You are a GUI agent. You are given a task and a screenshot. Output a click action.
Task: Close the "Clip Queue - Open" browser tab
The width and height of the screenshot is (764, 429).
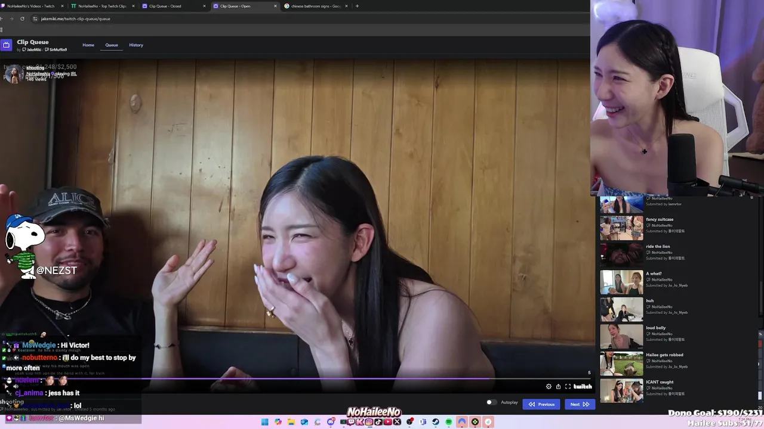click(x=275, y=6)
